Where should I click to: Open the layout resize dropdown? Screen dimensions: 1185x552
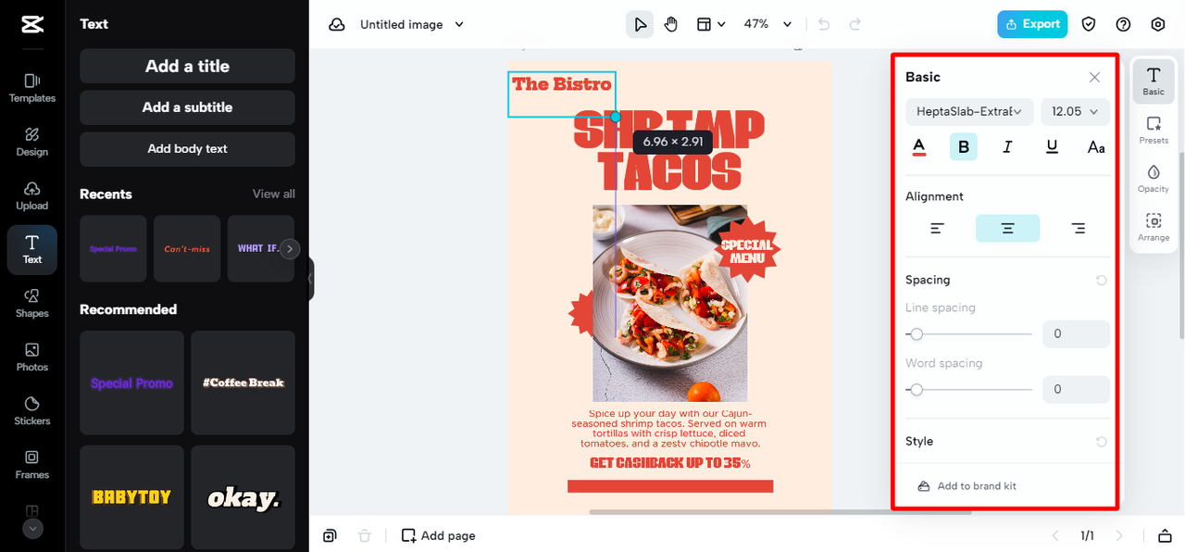click(x=711, y=24)
